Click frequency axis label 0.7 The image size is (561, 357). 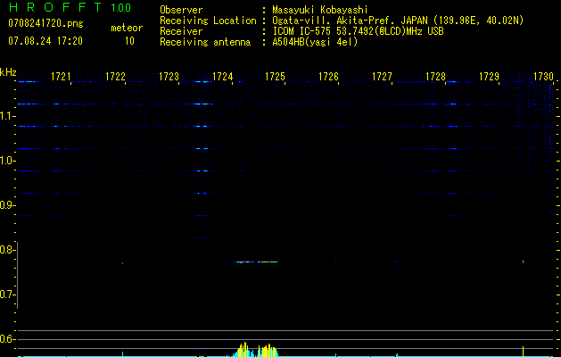tap(6, 295)
